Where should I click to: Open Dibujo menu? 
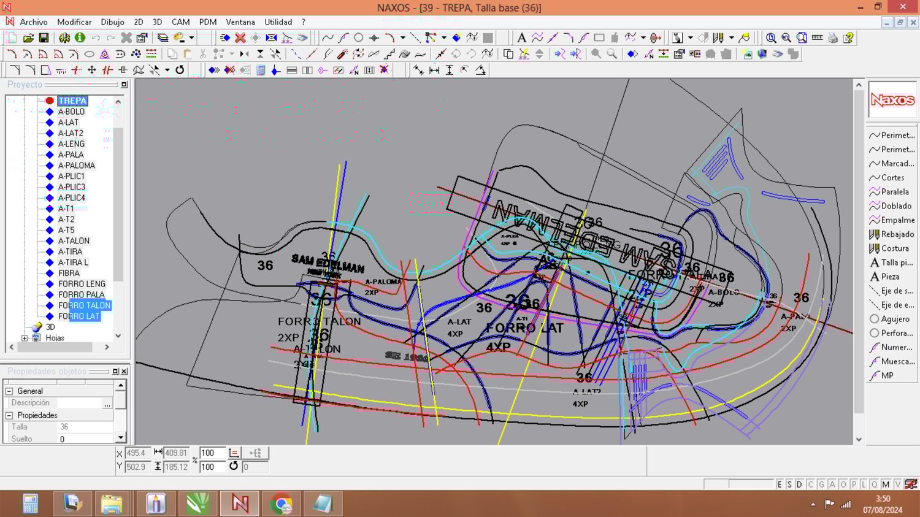112,22
